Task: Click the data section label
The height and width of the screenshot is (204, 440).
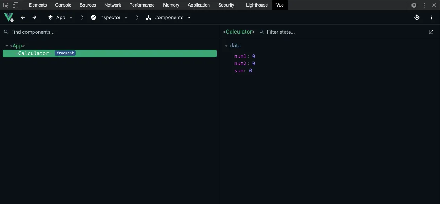Action: point(235,46)
